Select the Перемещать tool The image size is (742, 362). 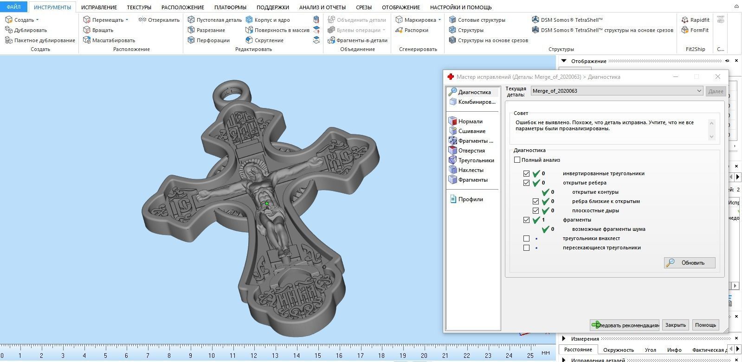(x=103, y=20)
